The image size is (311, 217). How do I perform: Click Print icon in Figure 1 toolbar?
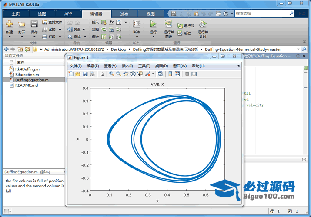(92, 74)
